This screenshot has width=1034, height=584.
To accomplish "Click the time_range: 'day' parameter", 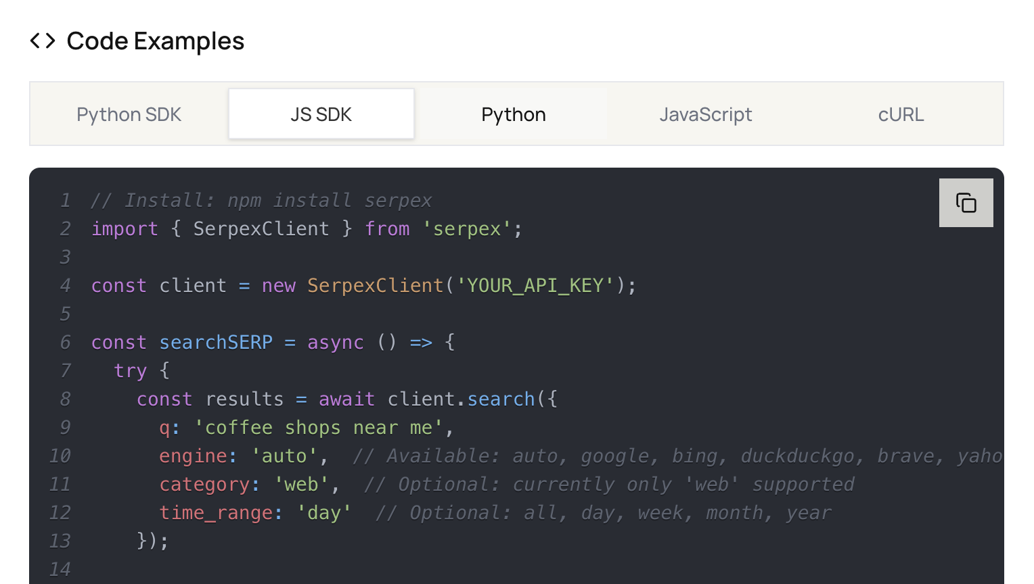I will pos(254,512).
